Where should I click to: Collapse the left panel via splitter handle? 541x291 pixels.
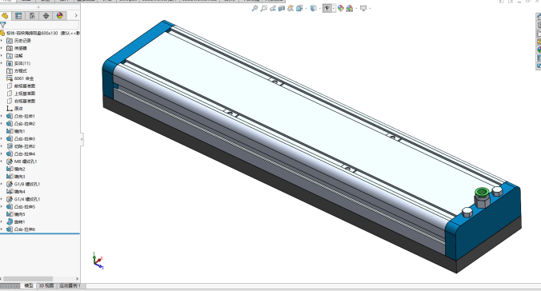[82, 139]
